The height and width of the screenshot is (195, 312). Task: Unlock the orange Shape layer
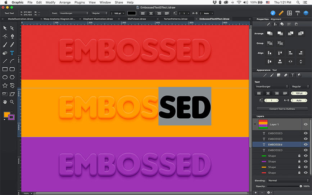[x=299, y=167]
